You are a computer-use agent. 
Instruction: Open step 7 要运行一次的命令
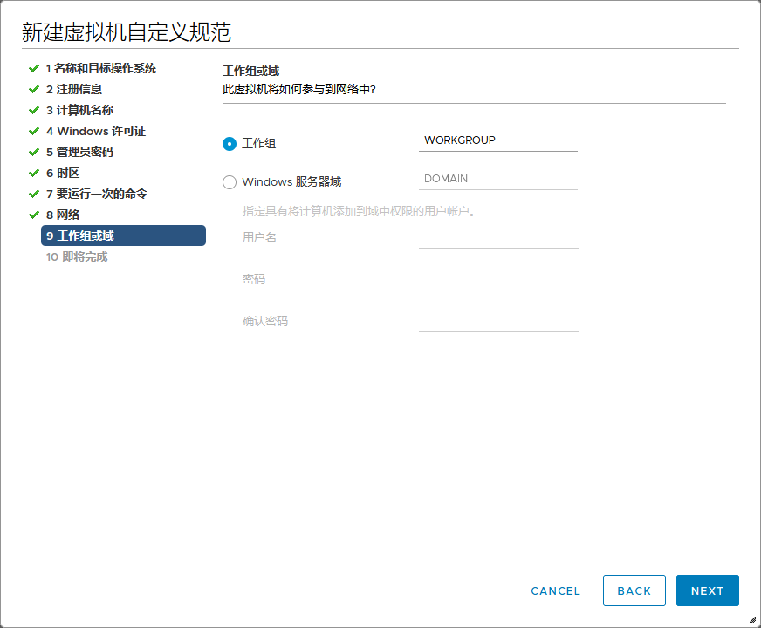96,194
